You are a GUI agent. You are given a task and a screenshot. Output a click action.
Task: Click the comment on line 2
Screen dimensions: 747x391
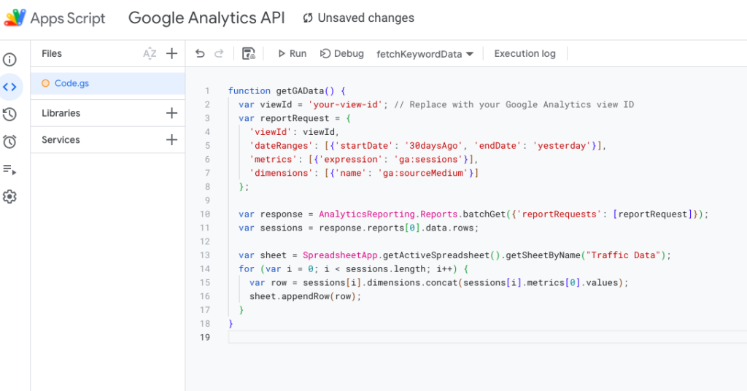(x=514, y=105)
